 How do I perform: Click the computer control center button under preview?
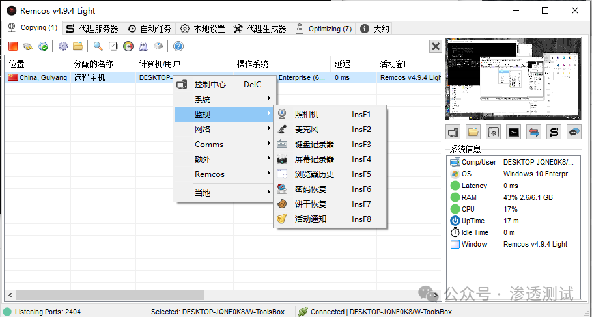click(x=453, y=132)
